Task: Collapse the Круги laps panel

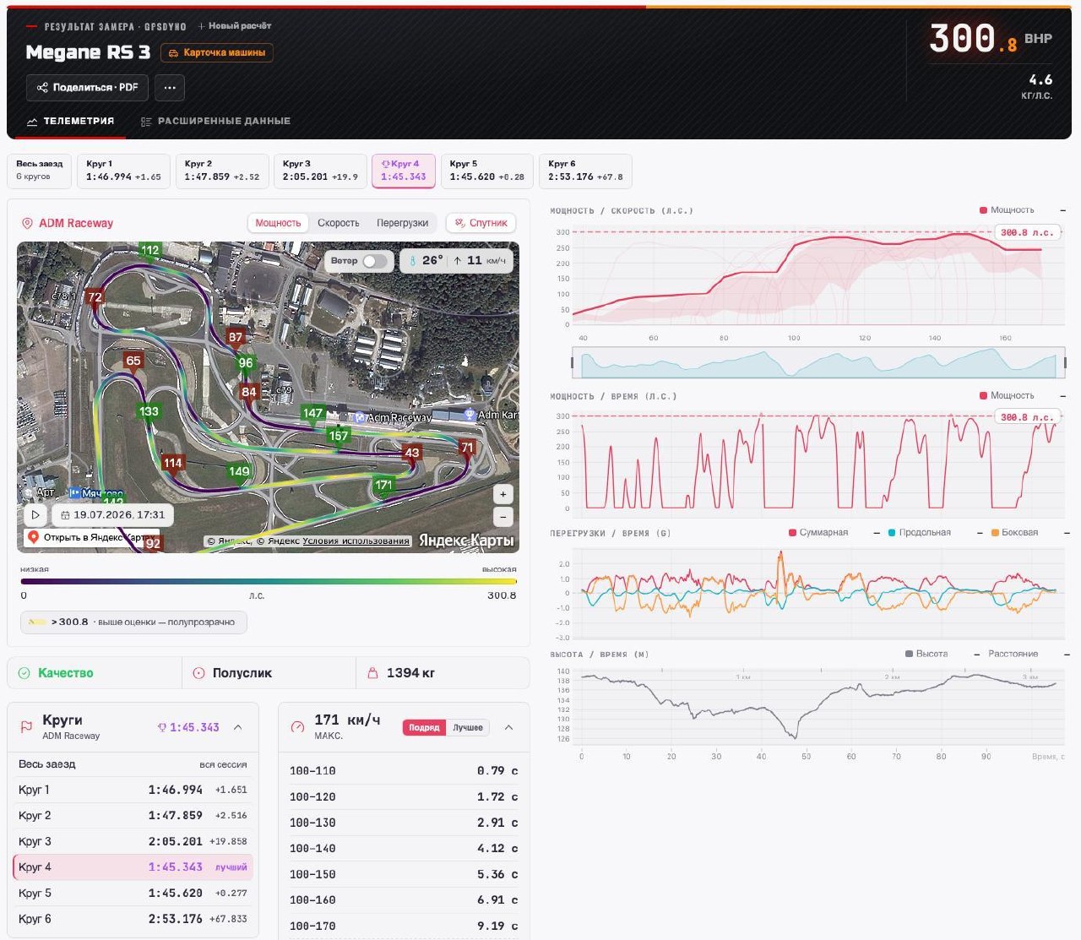Action: coord(238,727)
